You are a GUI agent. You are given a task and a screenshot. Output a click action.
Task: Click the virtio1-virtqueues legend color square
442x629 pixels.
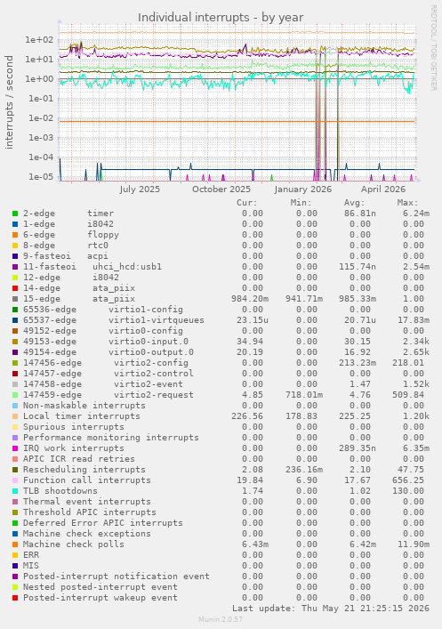point(15,320)
